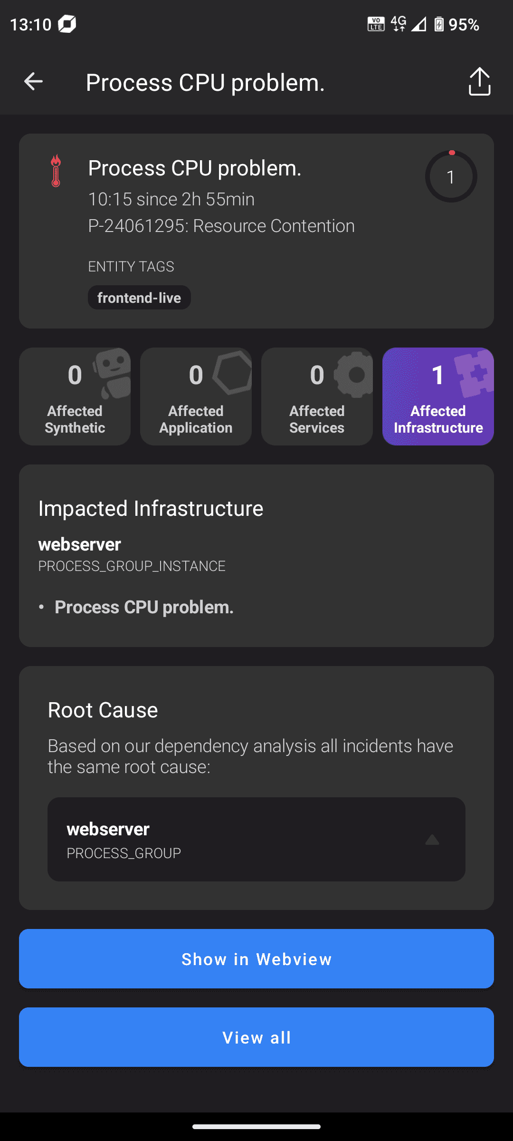Expand the Process CPU problem bullet entry
The width and height of the screenshot is (513, 1141).
click(144, 607)
